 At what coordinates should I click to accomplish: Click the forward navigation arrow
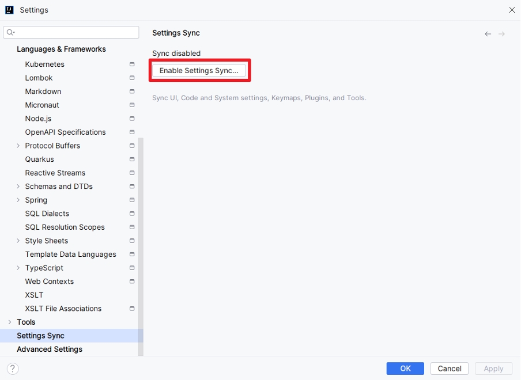502,34
